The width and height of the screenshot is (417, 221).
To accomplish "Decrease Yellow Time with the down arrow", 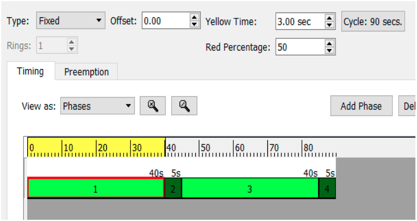I will point(329,25).
